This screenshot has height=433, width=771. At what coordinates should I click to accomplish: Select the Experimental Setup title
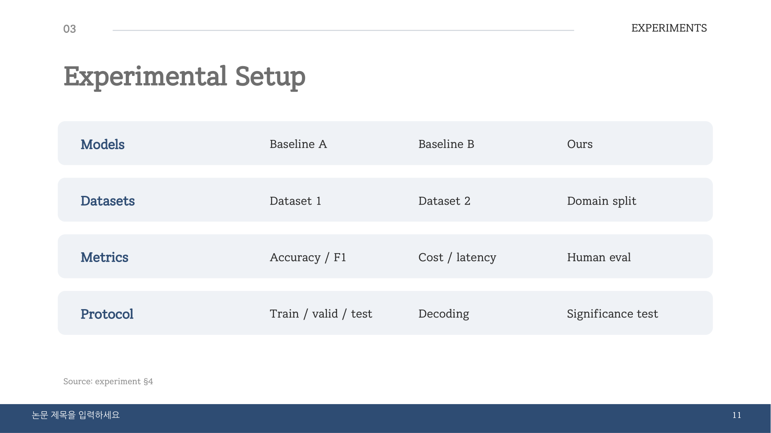coord(185,77)
